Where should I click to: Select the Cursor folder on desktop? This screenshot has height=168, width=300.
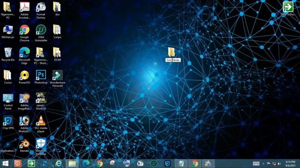coord(8,77)
